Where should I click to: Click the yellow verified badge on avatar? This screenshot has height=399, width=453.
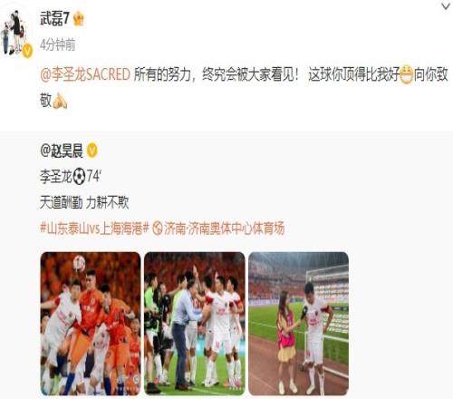(x=27, y=51)
